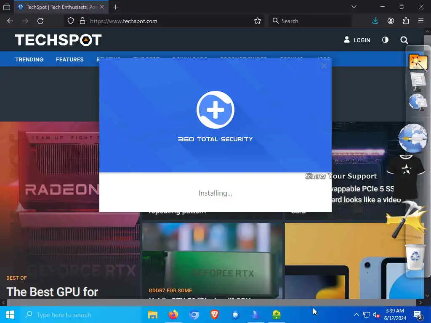
Task: Click the 360 Total Security plus logo
Action: [215, 110]
